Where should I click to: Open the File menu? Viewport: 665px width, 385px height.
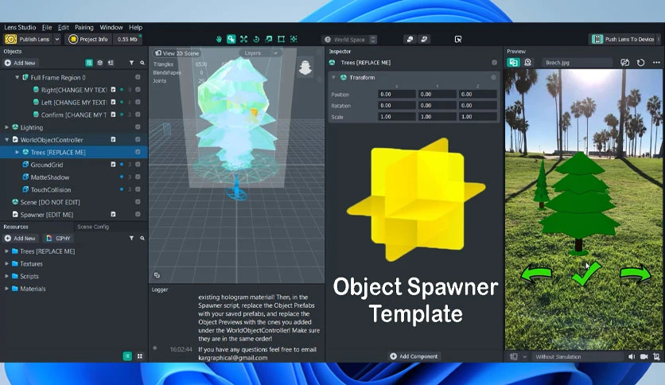(x=47, y=27)
